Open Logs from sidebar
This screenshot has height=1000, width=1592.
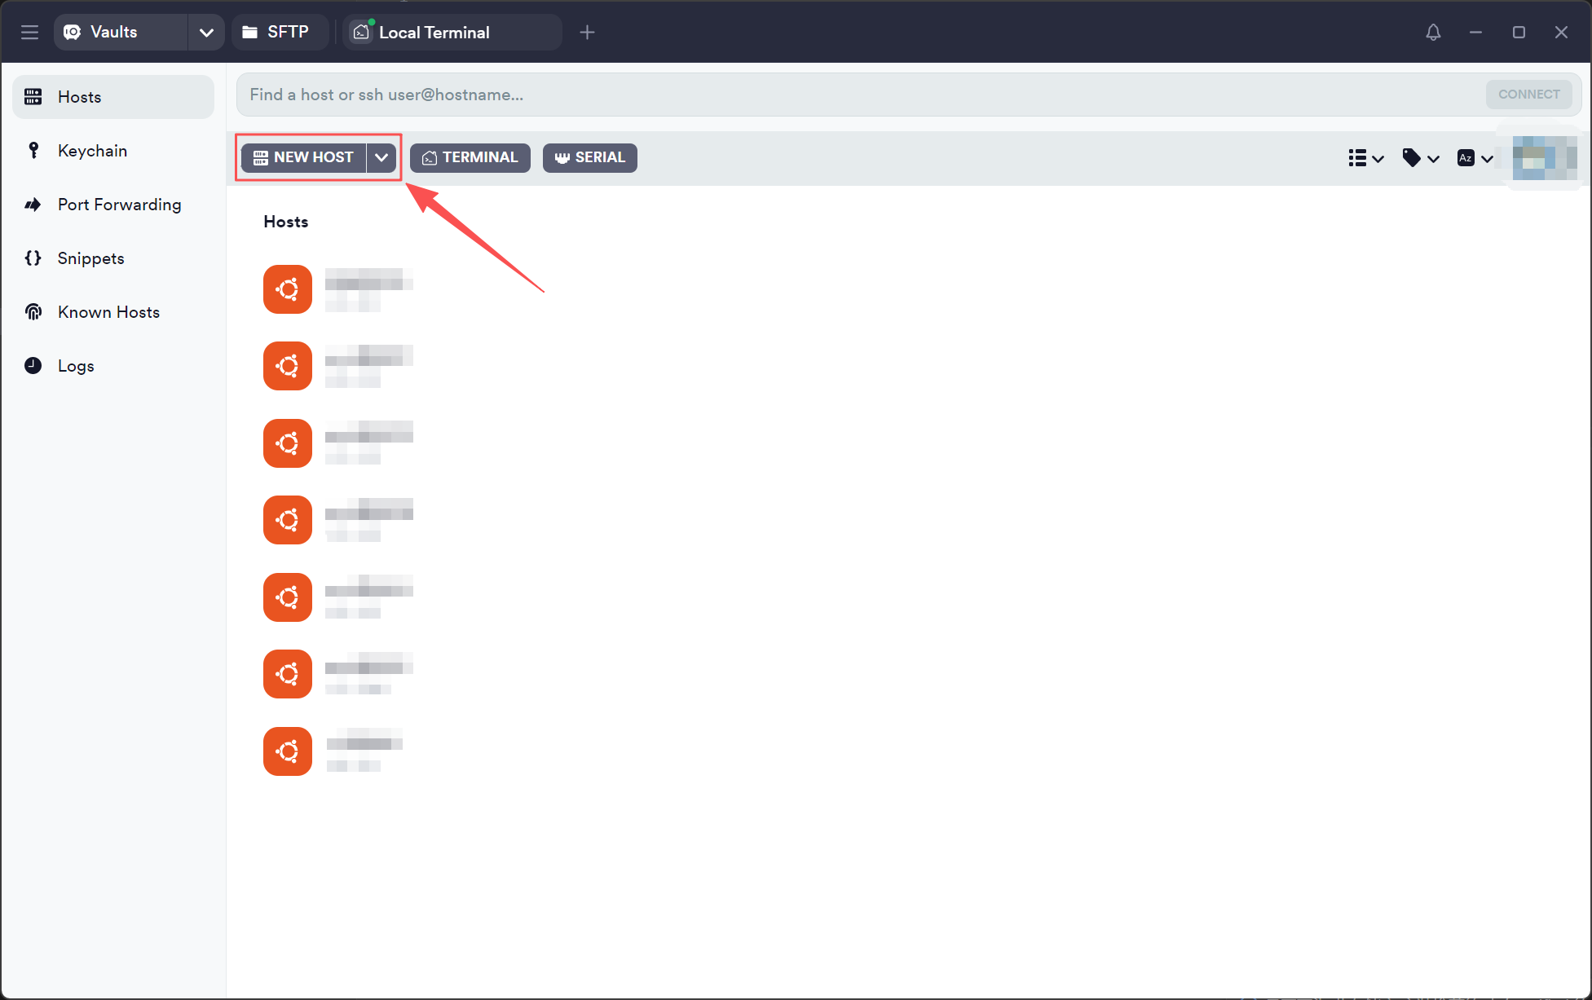pyautogui.click(x=76, y=366)
